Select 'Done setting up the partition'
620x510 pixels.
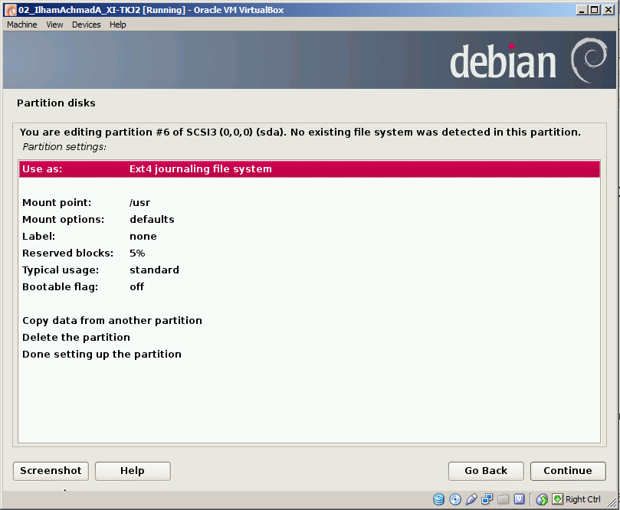coord(309,355)
